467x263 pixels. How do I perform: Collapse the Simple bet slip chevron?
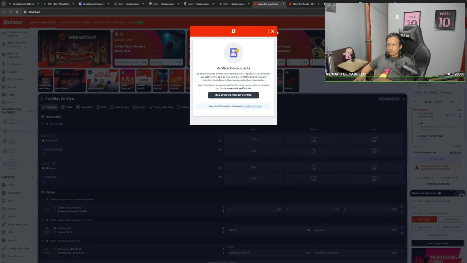[x=460, y=102]
